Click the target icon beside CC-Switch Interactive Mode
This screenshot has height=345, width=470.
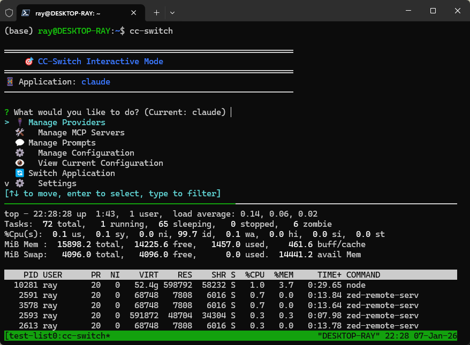coord(29,62)
